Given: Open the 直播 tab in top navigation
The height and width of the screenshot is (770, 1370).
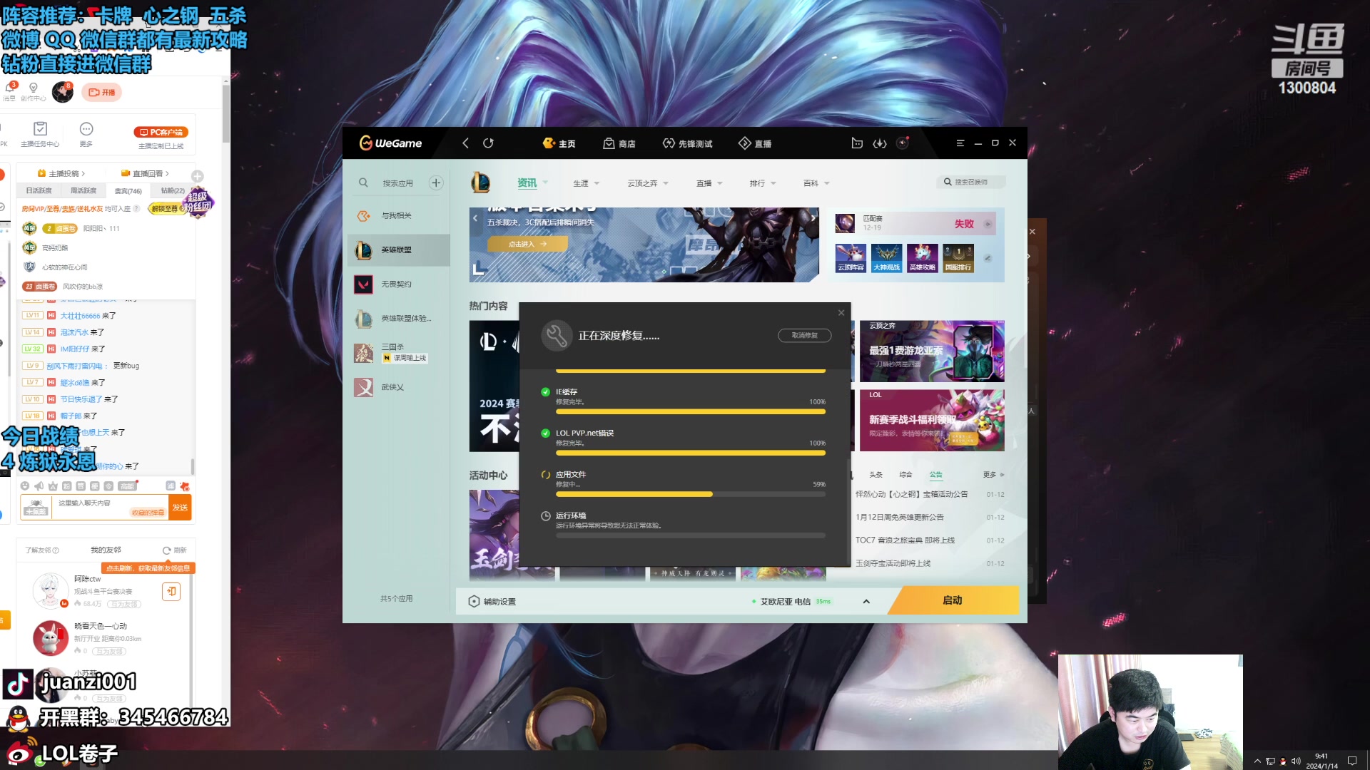Looking at the screenshot, I should (755, 143).
